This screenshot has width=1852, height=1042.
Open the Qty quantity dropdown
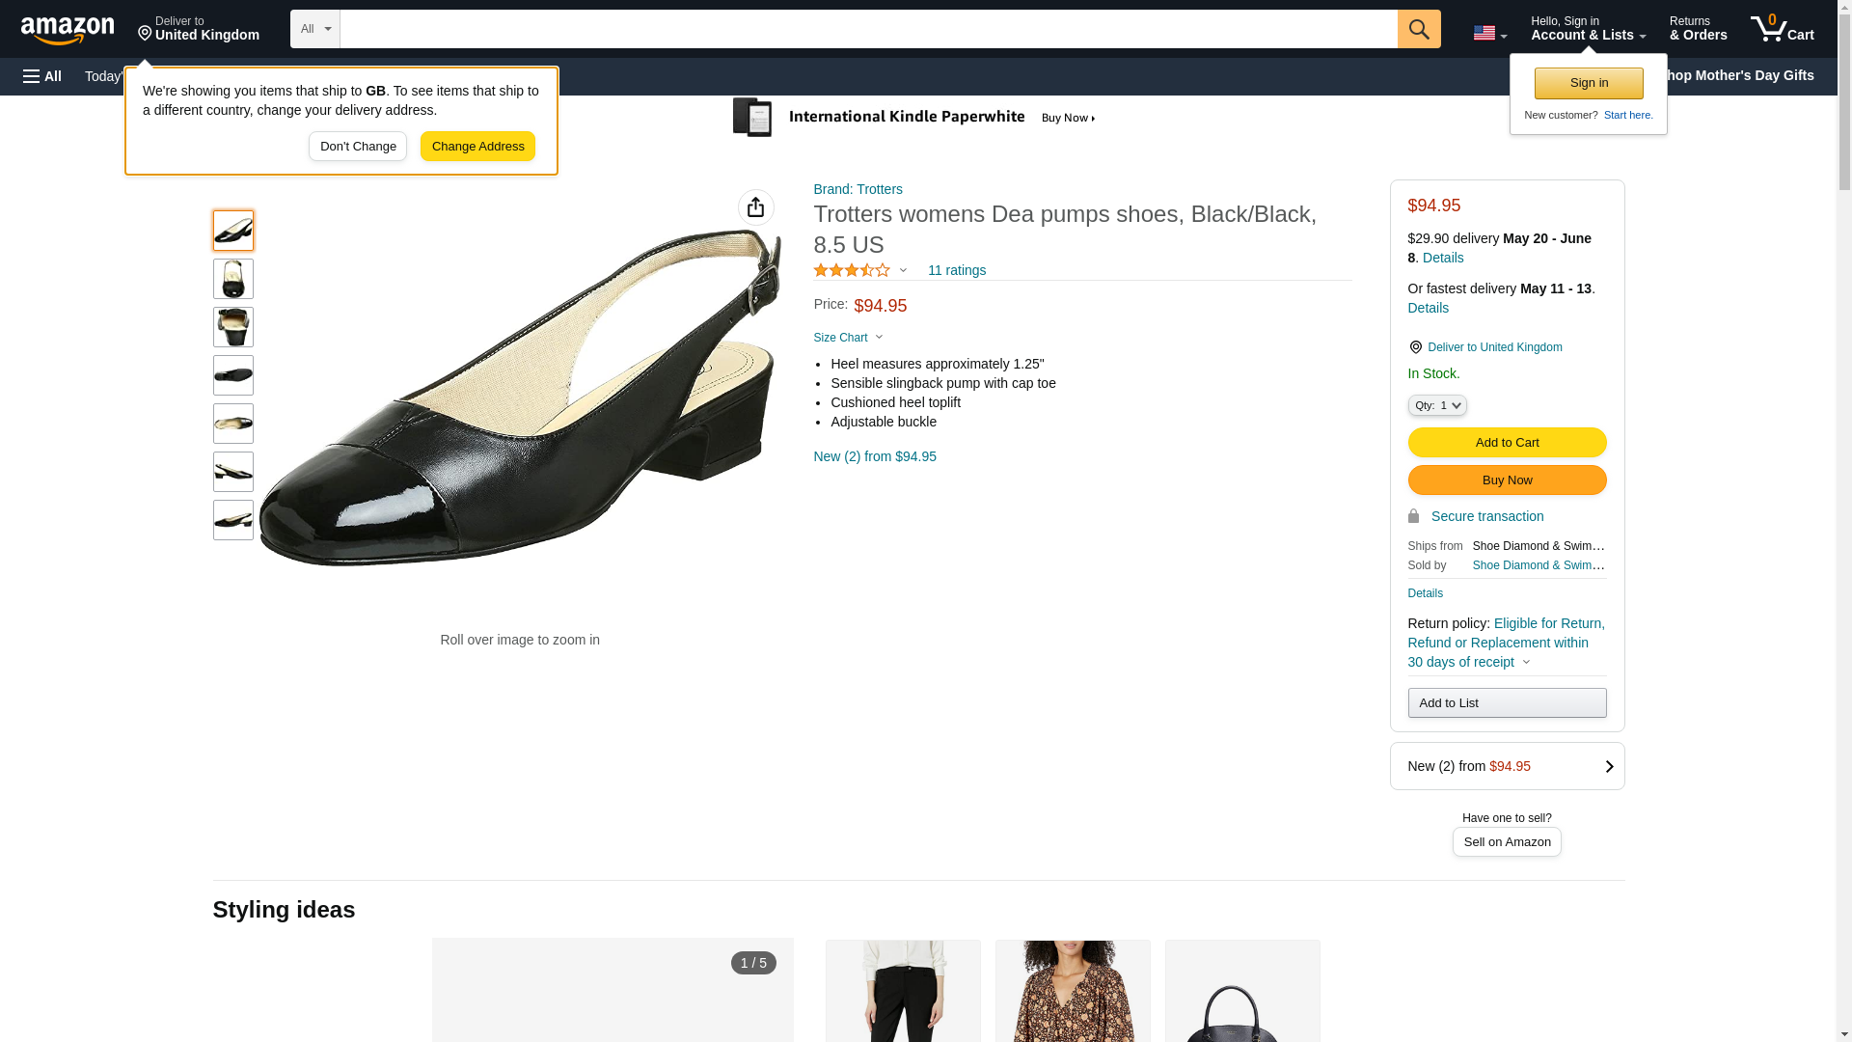pyautogui.click(x=1436, y=406)
